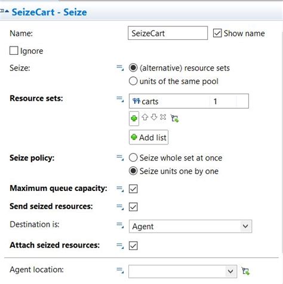The width and height of the screenshot is (283, 284).
Task: Enable the Ignore checkbox
Action: pyautogui.click(x=14, y=51)
